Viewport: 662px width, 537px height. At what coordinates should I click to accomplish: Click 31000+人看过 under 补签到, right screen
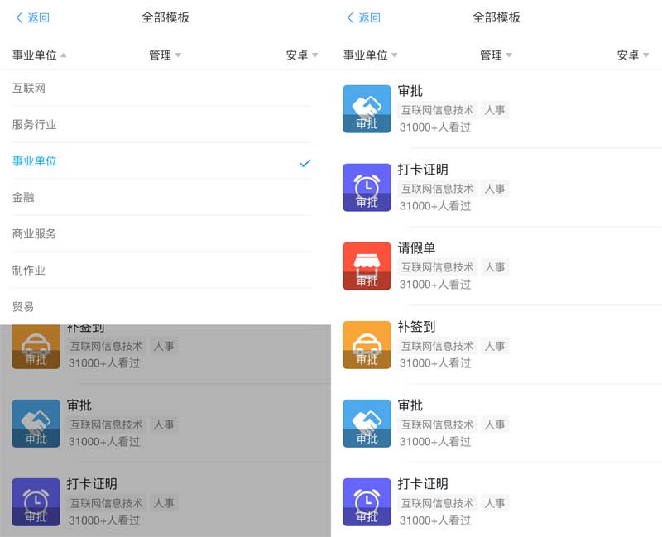[x=435, y=363]
